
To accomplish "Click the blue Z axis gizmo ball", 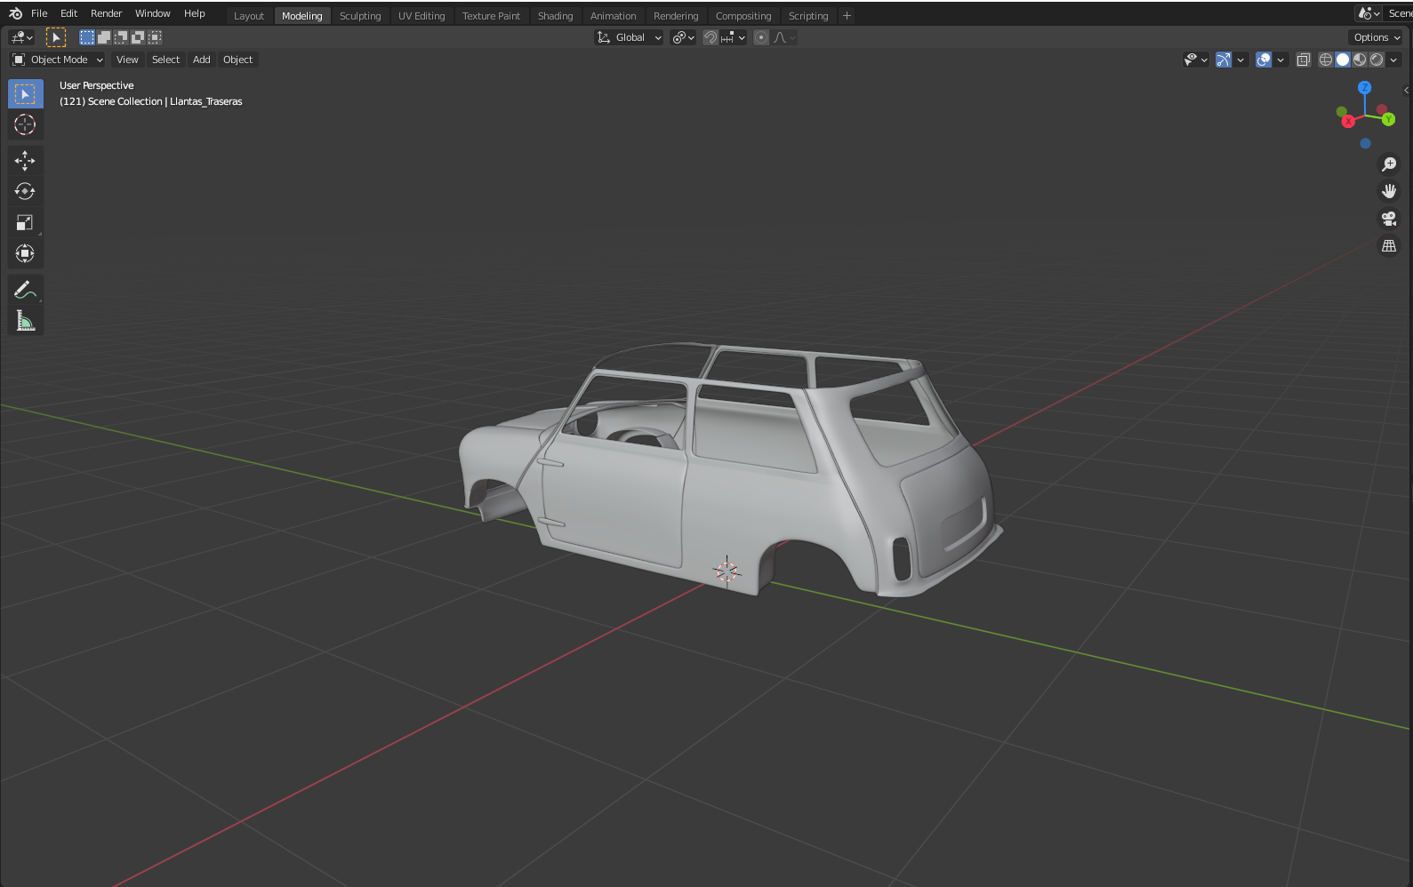I will 1364,87.
